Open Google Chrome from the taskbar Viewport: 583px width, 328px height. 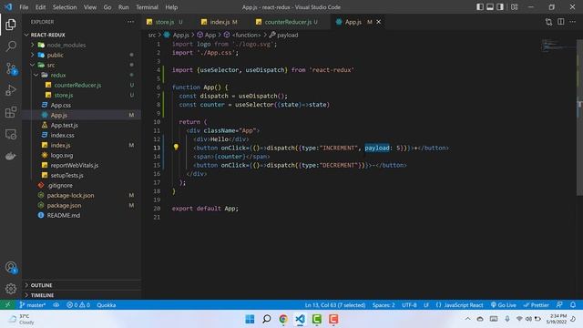[283, 319]
